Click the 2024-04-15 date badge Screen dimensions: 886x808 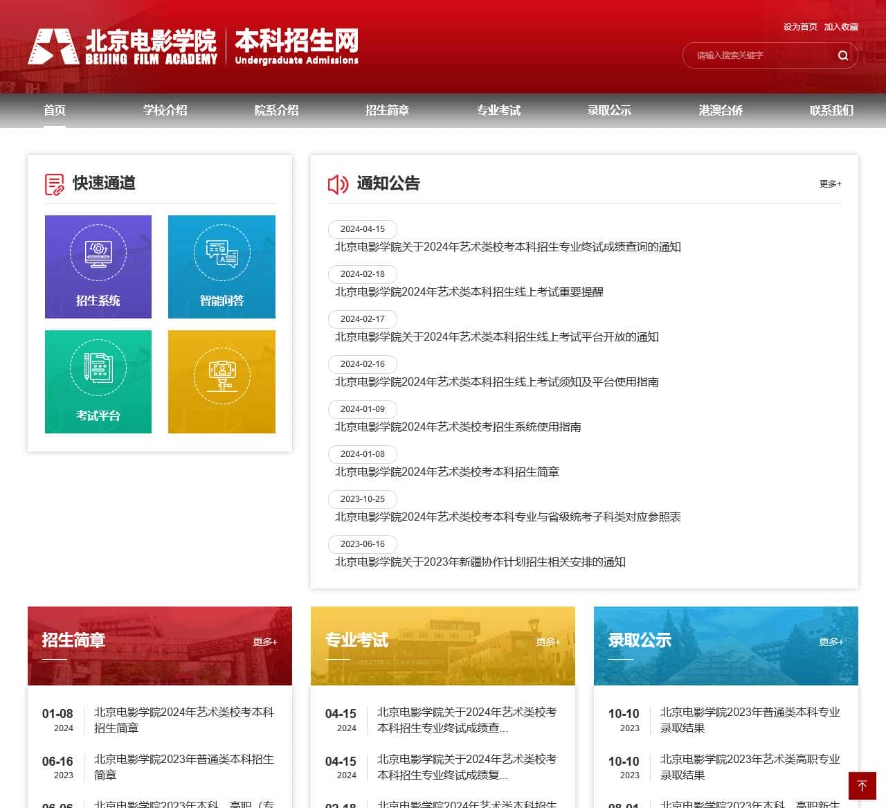(363, 229)
